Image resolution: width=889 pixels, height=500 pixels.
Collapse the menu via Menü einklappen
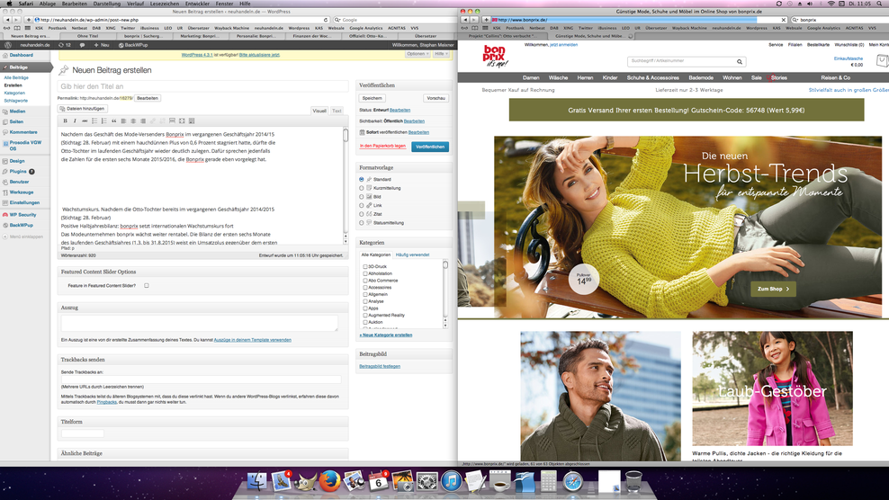click(22, 237)
